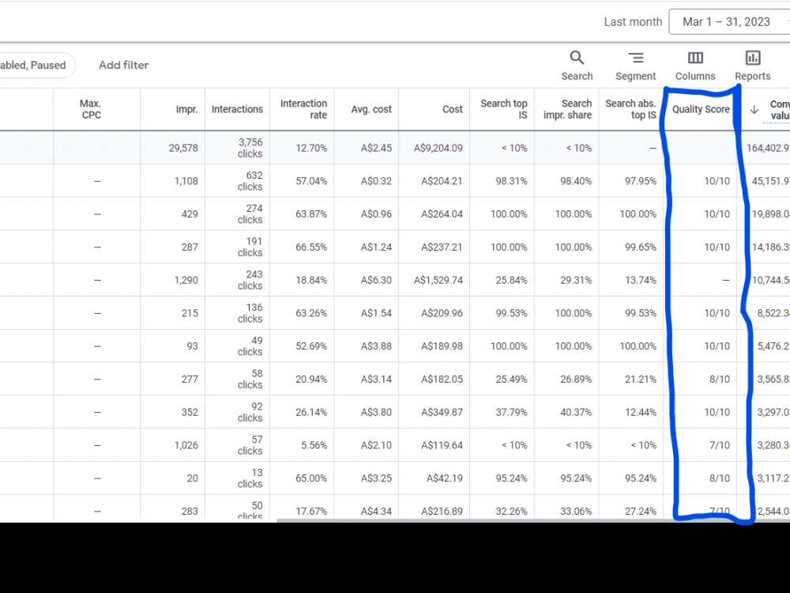This screenshot has height=593, width=790.
Task: Click the horizontal scrollbar below the table
Action: pos(533,520)
